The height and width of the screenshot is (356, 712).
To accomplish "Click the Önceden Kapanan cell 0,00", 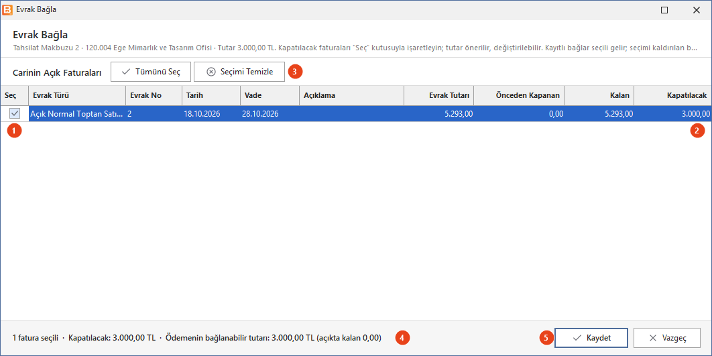I will [519, 114].
